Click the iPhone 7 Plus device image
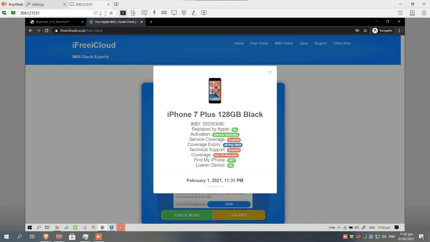The width and height of the screenshot is (430, 242). click(215, 91)
